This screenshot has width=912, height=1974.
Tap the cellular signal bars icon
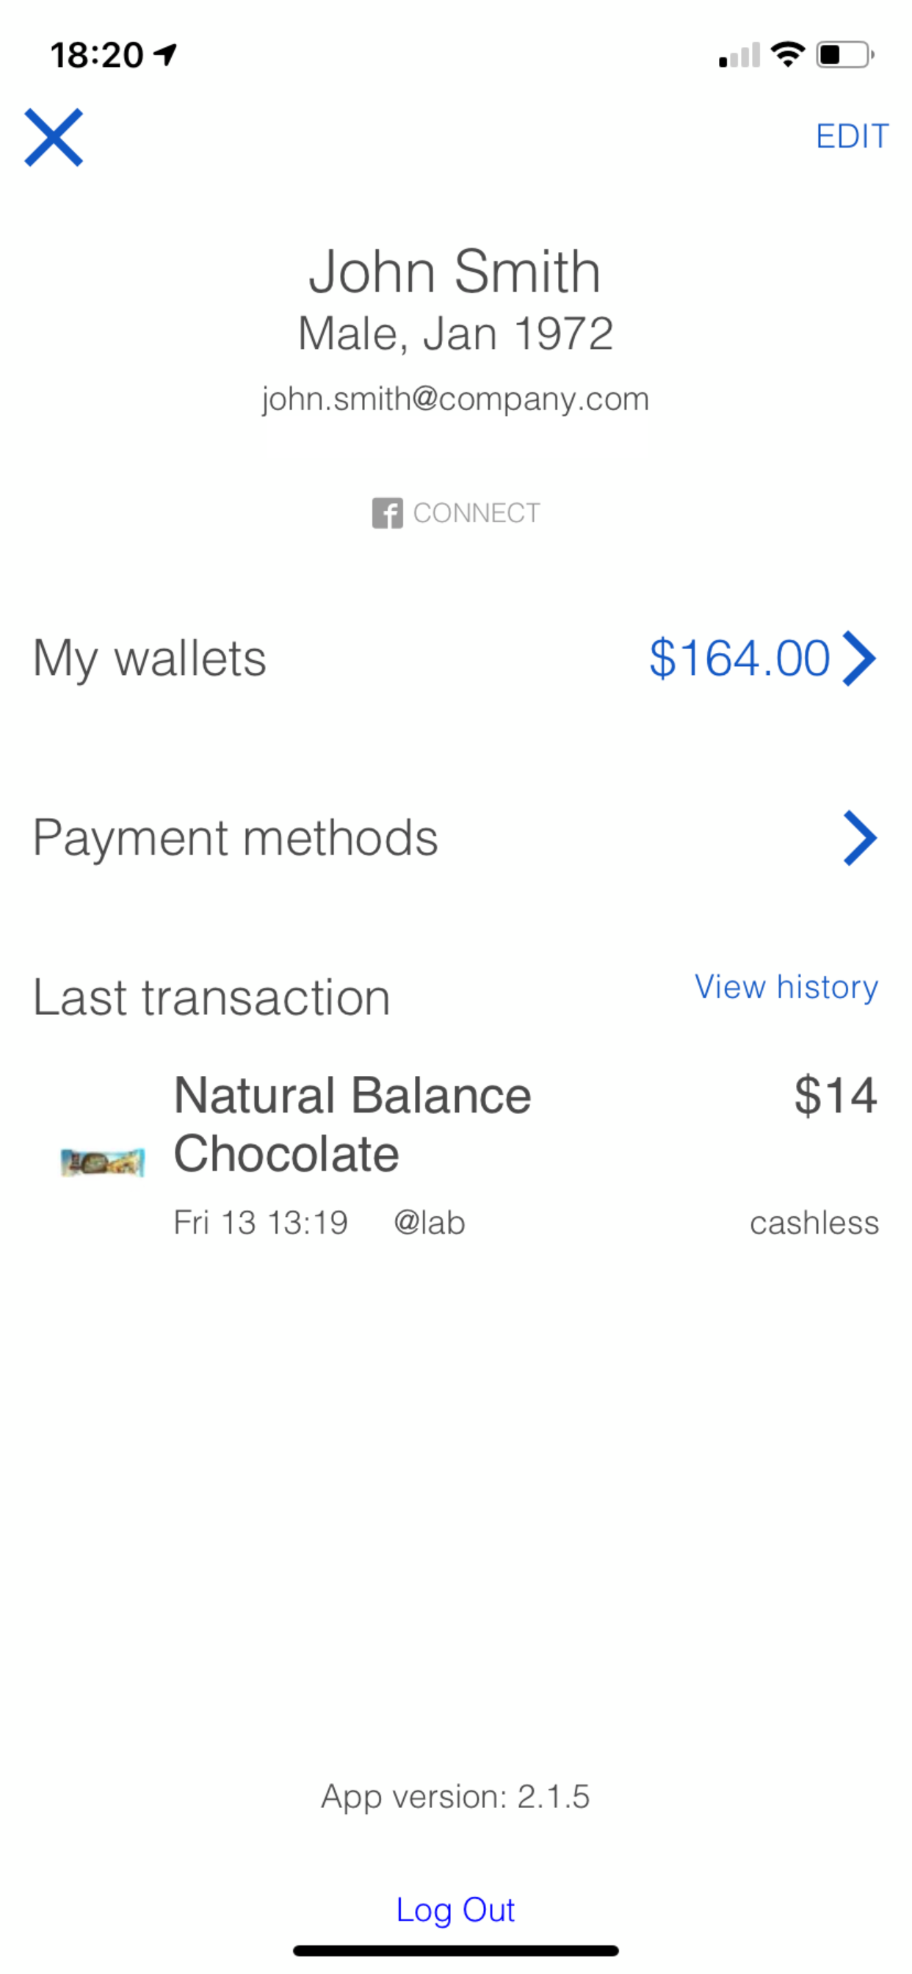point(739,55)
